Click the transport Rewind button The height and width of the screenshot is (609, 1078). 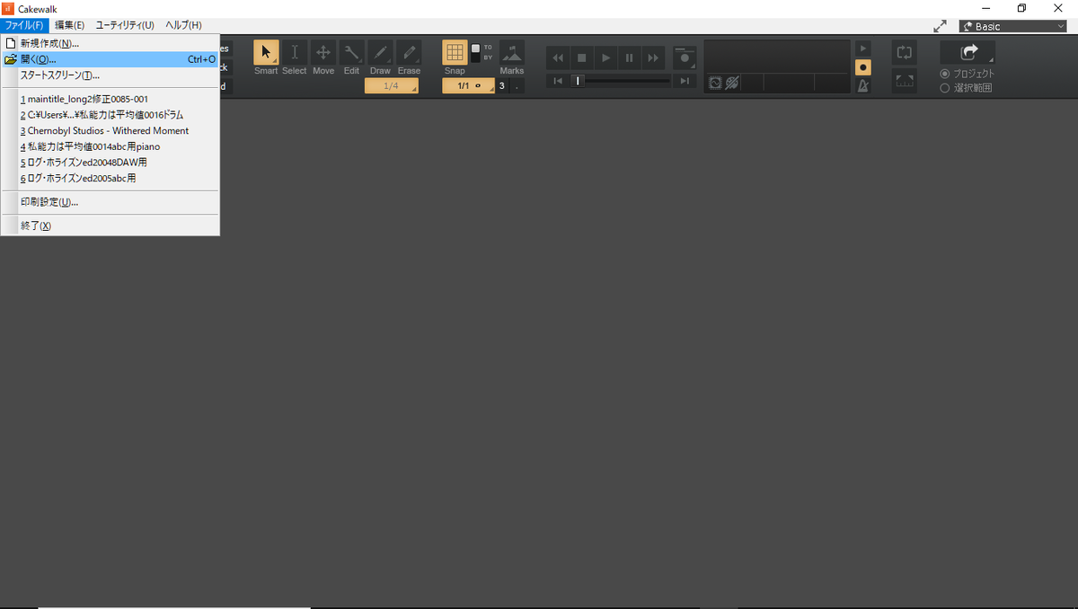pos(558,57)
